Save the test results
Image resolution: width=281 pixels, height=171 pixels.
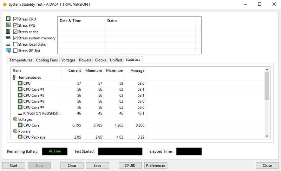[97, 166]
